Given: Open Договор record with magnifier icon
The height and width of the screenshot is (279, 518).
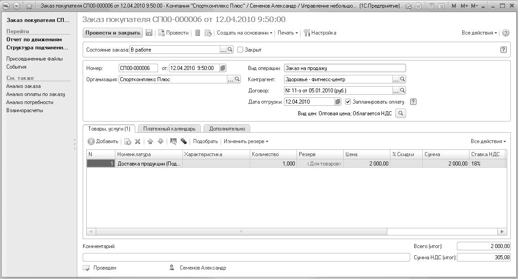Looking at the screenshot, I should pyautogui.click(x=403, y=90).
